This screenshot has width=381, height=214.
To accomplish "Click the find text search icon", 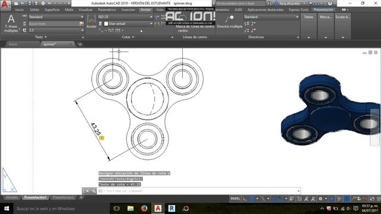I will pos(82,24).
